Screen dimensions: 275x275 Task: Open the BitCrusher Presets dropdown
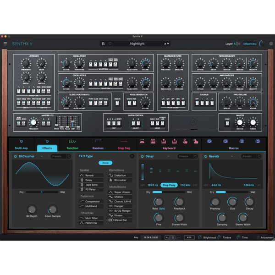click(58, 156)
